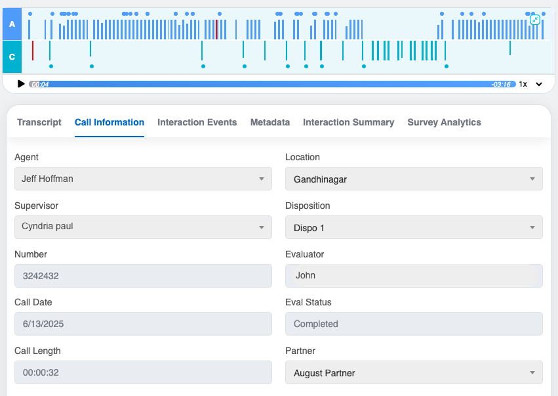Screen dimensions: 558x396
Task: Select the agent channel A label
Action: tap(12, 24)
